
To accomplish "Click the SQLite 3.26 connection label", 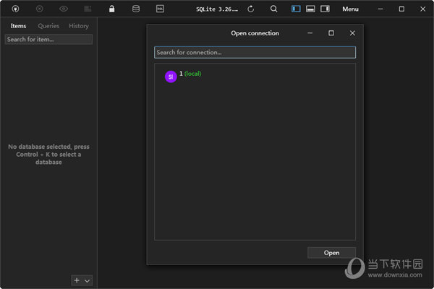I will [x=217, y=9].
